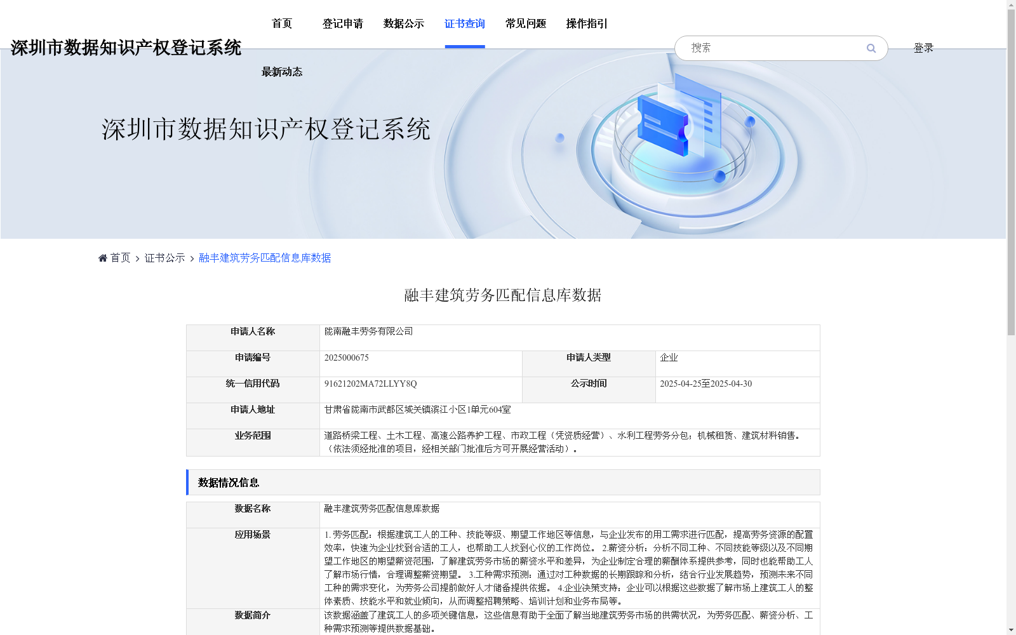Click the 数据情况信息 section header
This screenshot has width=1016, height=635.
[504, 483]
